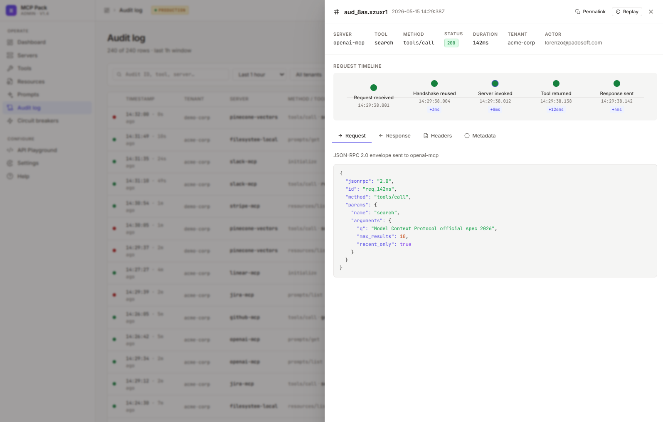Close the audit detail panel
The image size is (663, 422).
tap(651, 12)
